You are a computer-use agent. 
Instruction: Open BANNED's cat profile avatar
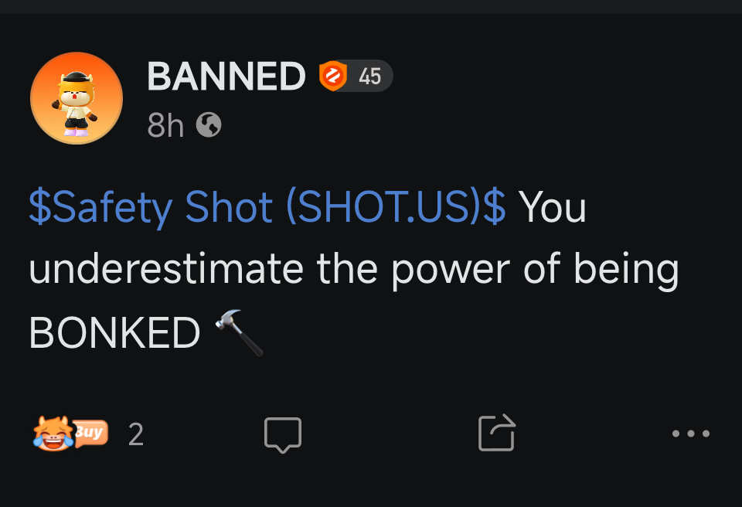pyautogui.click(x=77, y=98)
